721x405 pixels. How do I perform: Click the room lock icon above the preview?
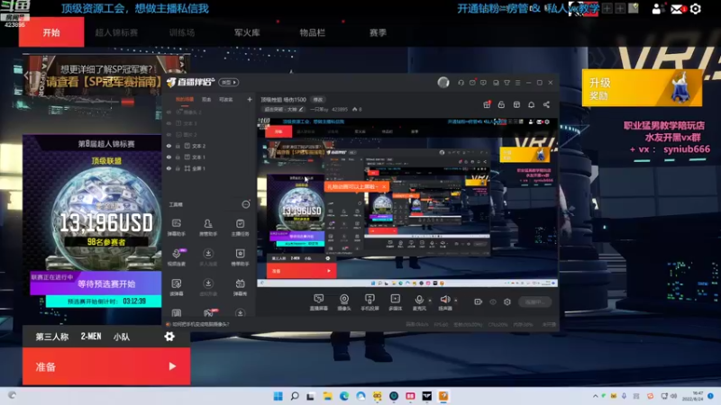501,104
